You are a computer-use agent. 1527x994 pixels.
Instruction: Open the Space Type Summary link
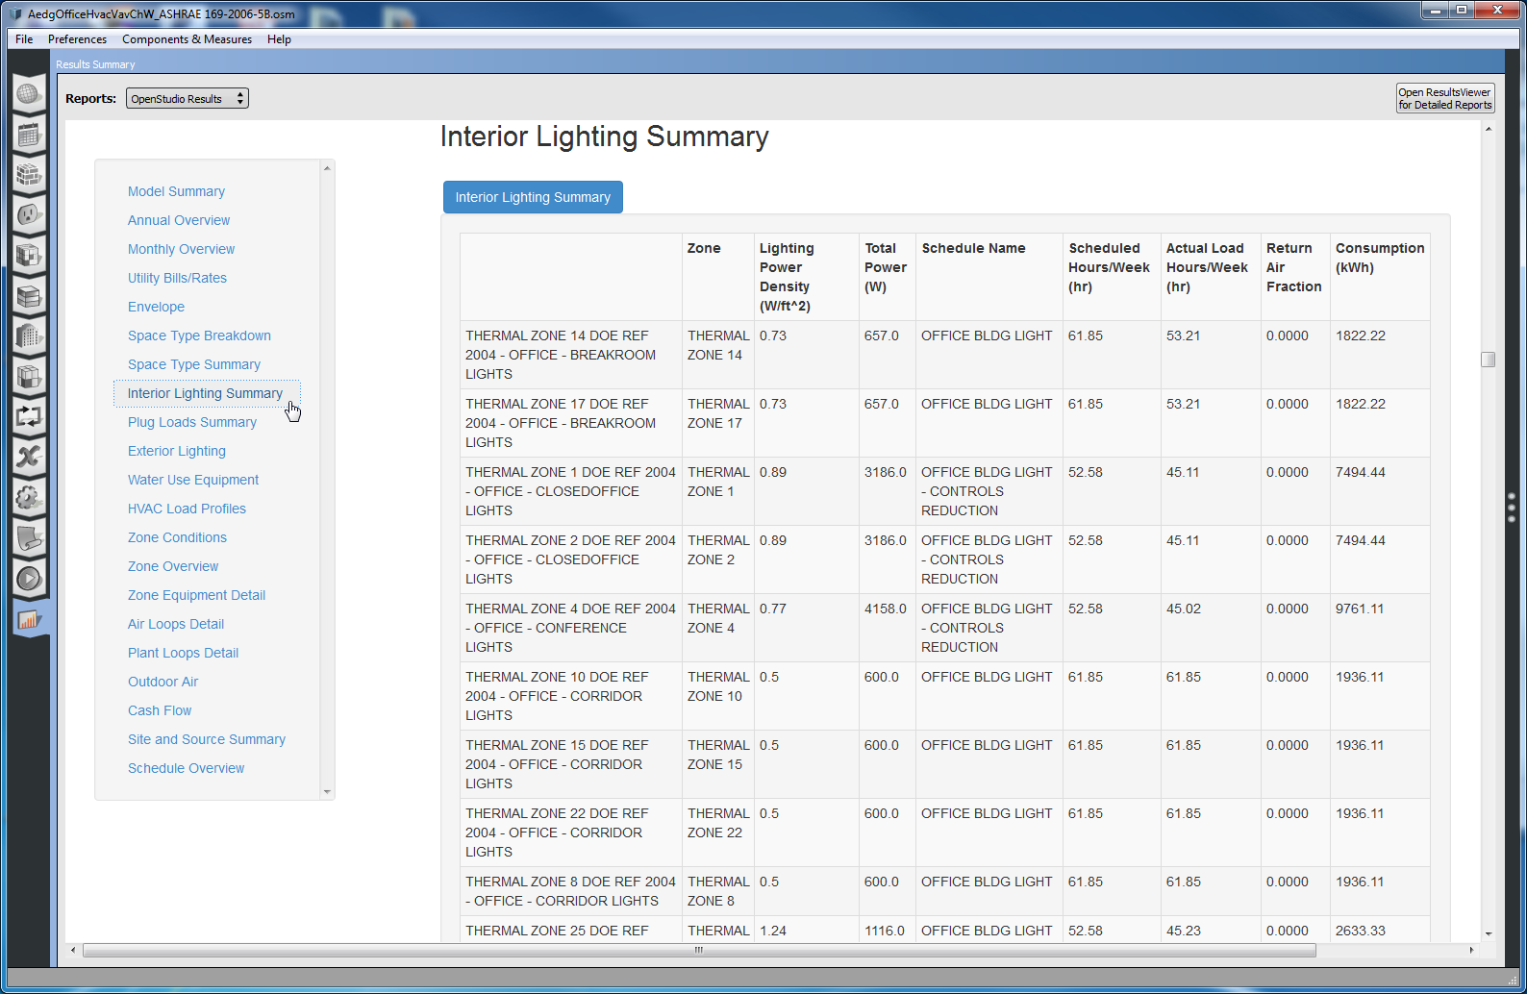[194, 364]
